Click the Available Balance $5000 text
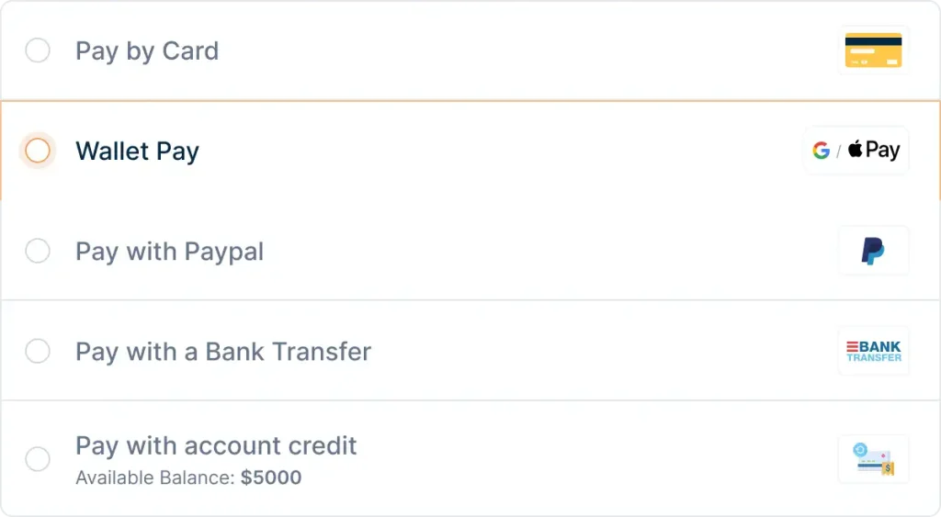Image resolution: width=941 pixels, height=517 pixels. (188, 478)
